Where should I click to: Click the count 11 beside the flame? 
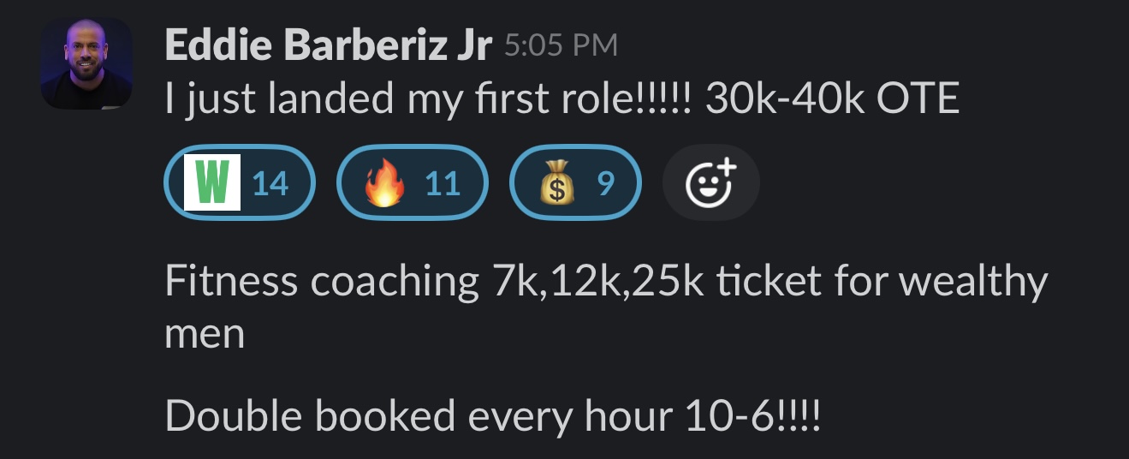click(443, 183)
